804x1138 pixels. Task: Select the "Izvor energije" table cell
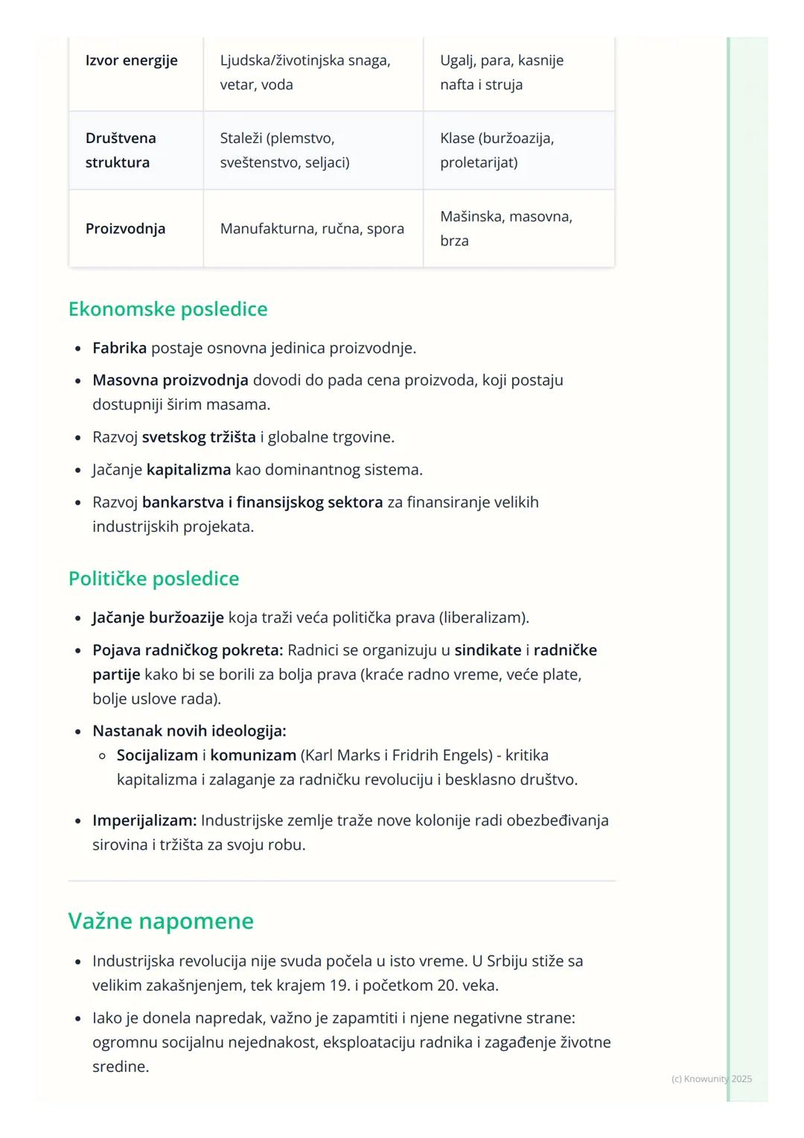132,60
